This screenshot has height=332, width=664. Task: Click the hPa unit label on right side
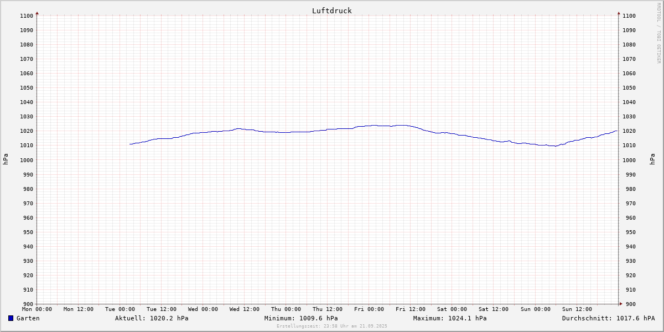tap(653, 159)
